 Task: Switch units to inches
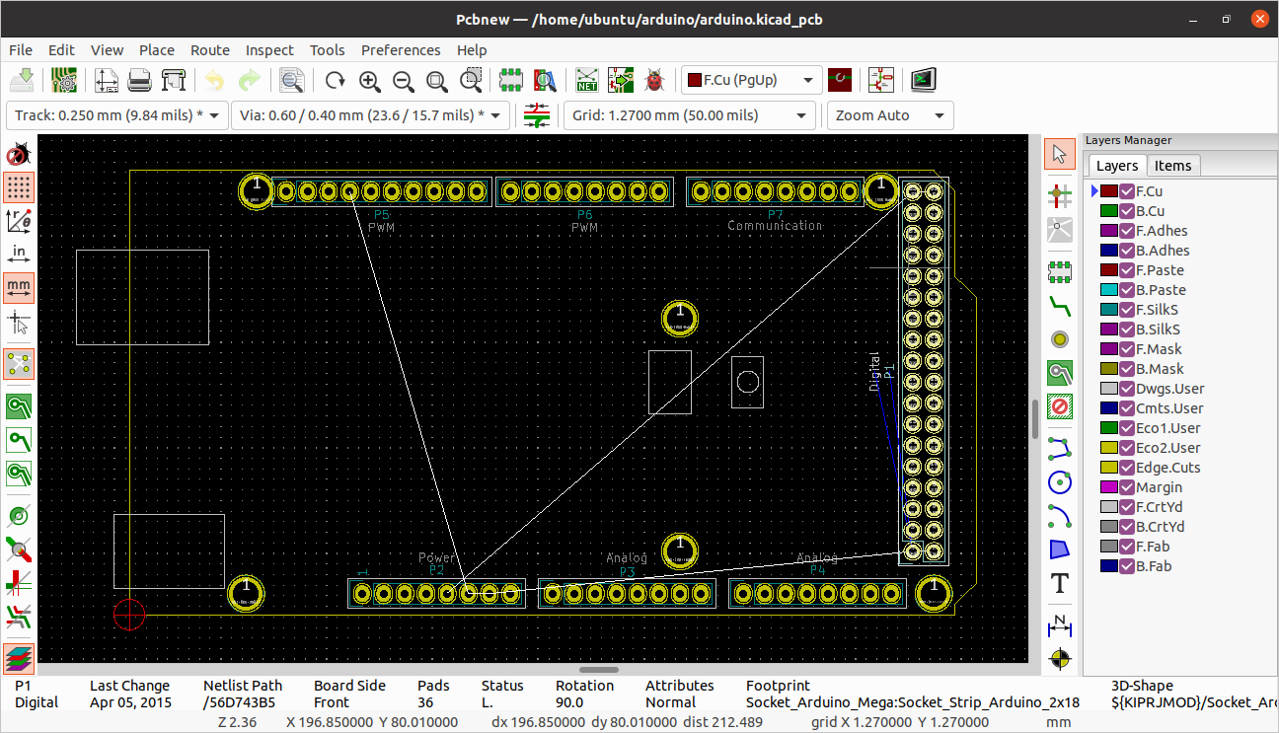point(19,255)
